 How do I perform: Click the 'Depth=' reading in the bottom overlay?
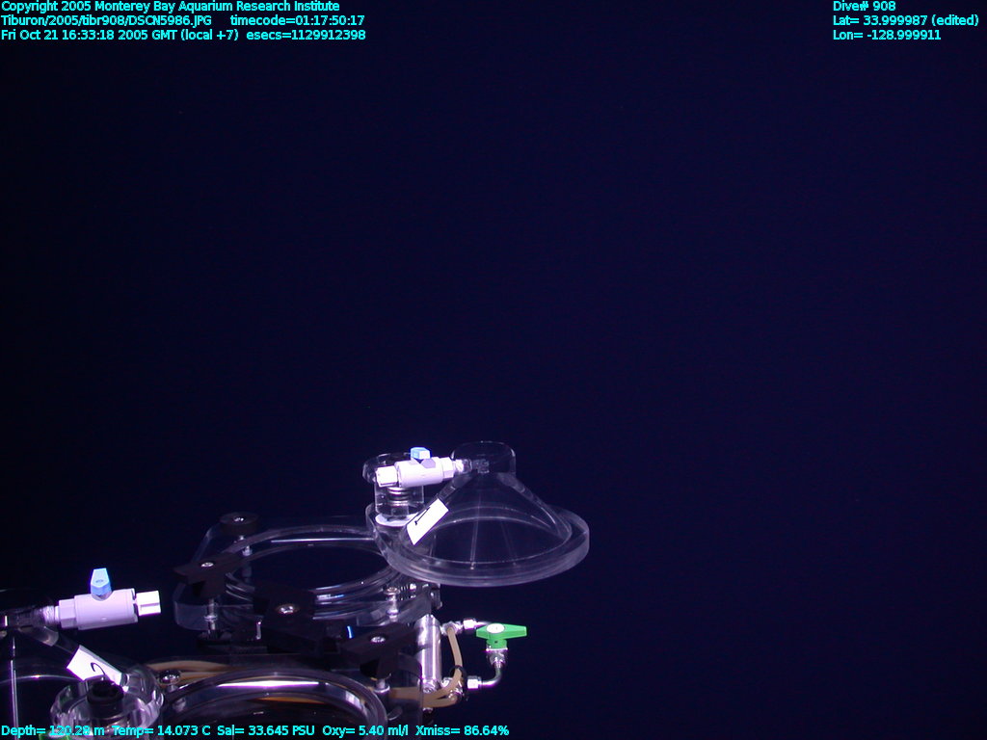[x=54, y=730]
